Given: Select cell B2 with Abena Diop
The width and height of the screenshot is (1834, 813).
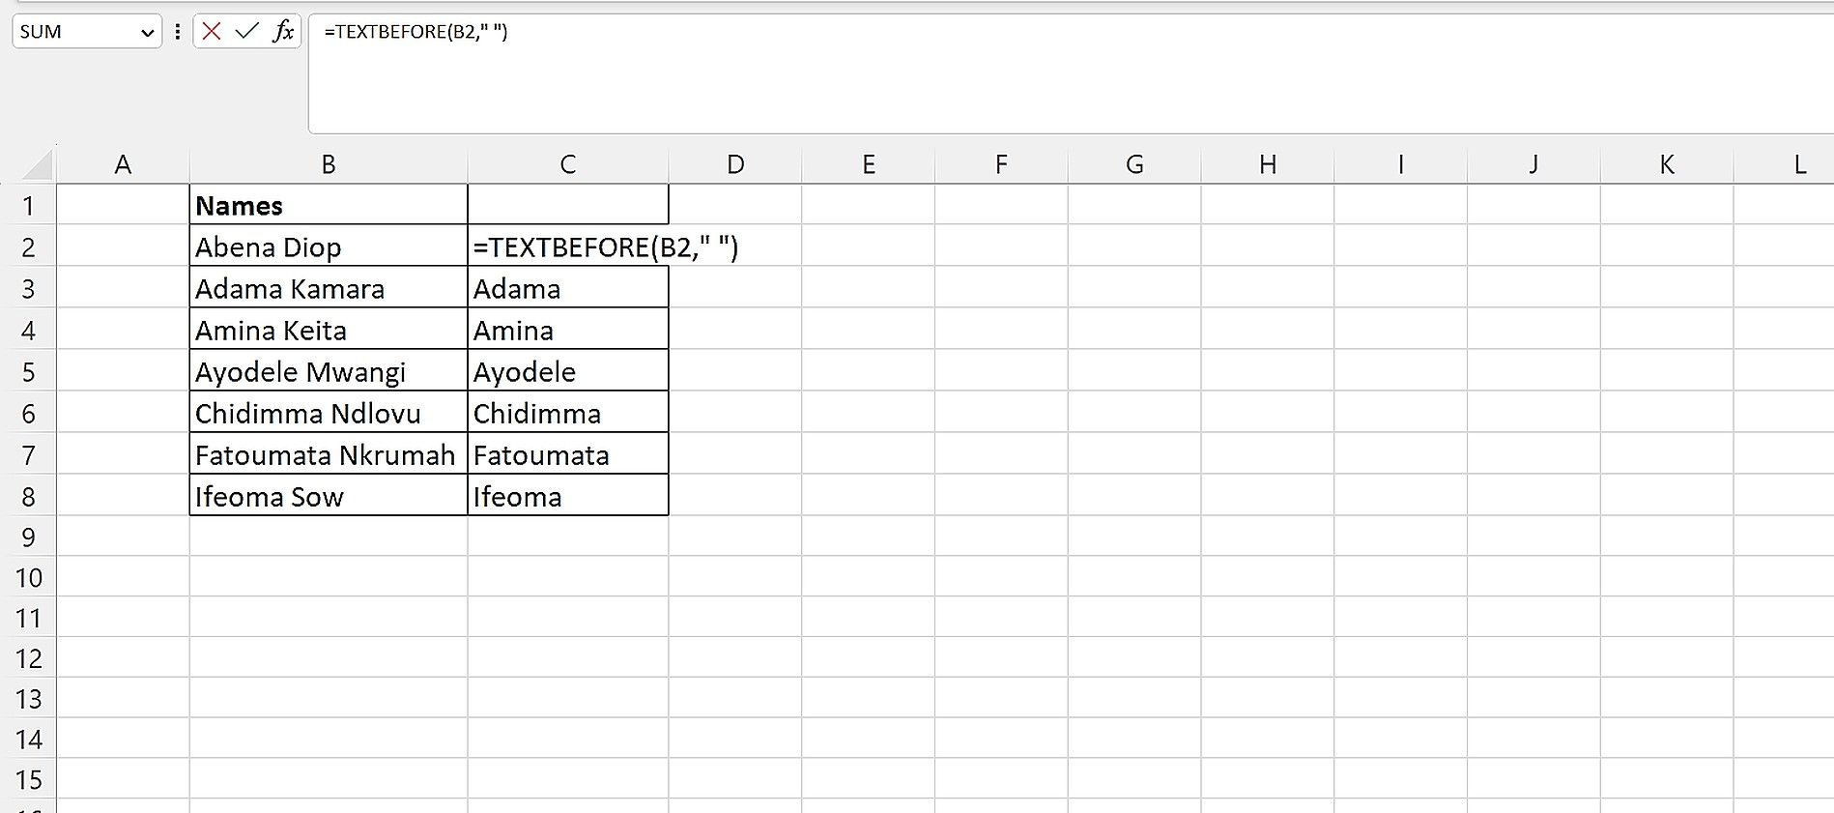Looking at the screenshot, I should (329, 247).
